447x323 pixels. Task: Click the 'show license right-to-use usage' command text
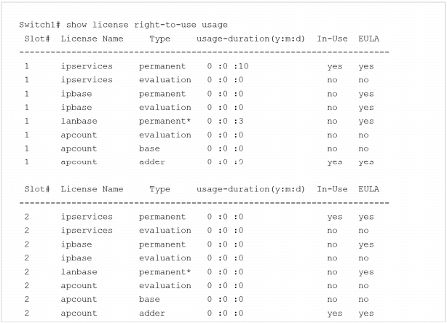(147, 25)
